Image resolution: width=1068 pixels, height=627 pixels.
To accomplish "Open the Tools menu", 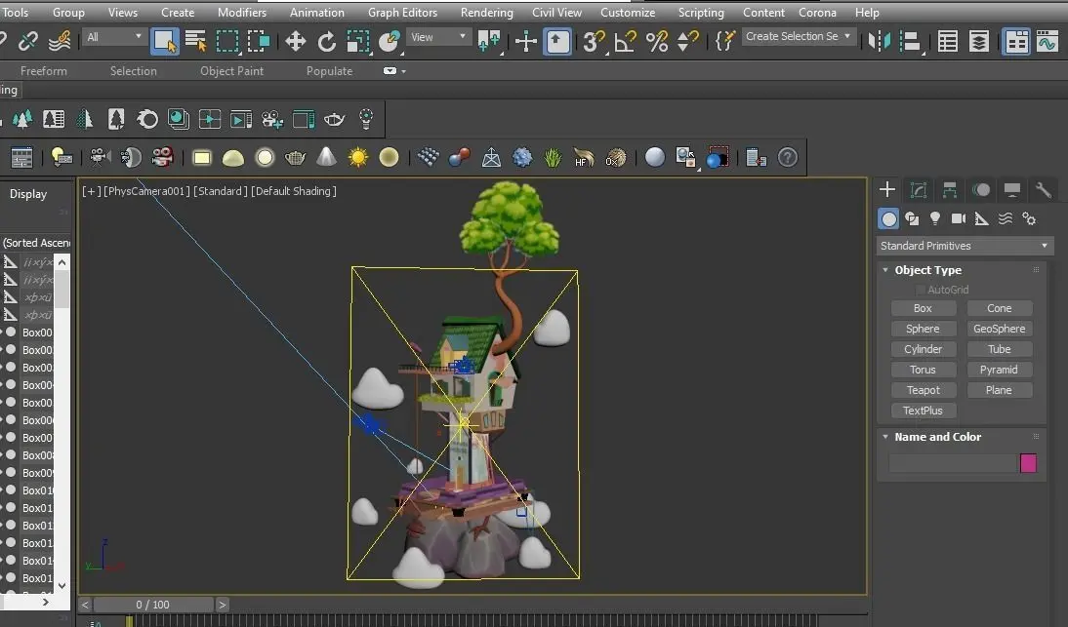I will pos(15,13).
